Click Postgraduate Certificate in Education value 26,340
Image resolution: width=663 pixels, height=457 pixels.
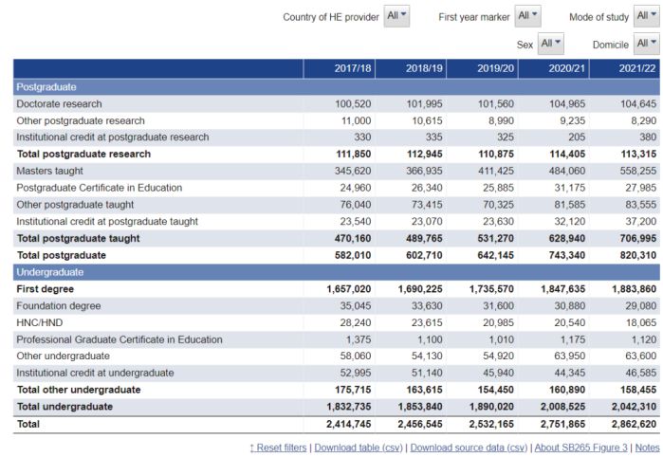click(x=427, y=188)
